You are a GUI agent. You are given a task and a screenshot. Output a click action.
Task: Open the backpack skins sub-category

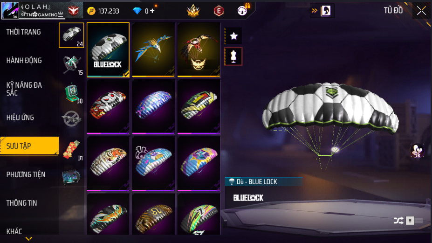pyautogui.click(x=72, y=64)
